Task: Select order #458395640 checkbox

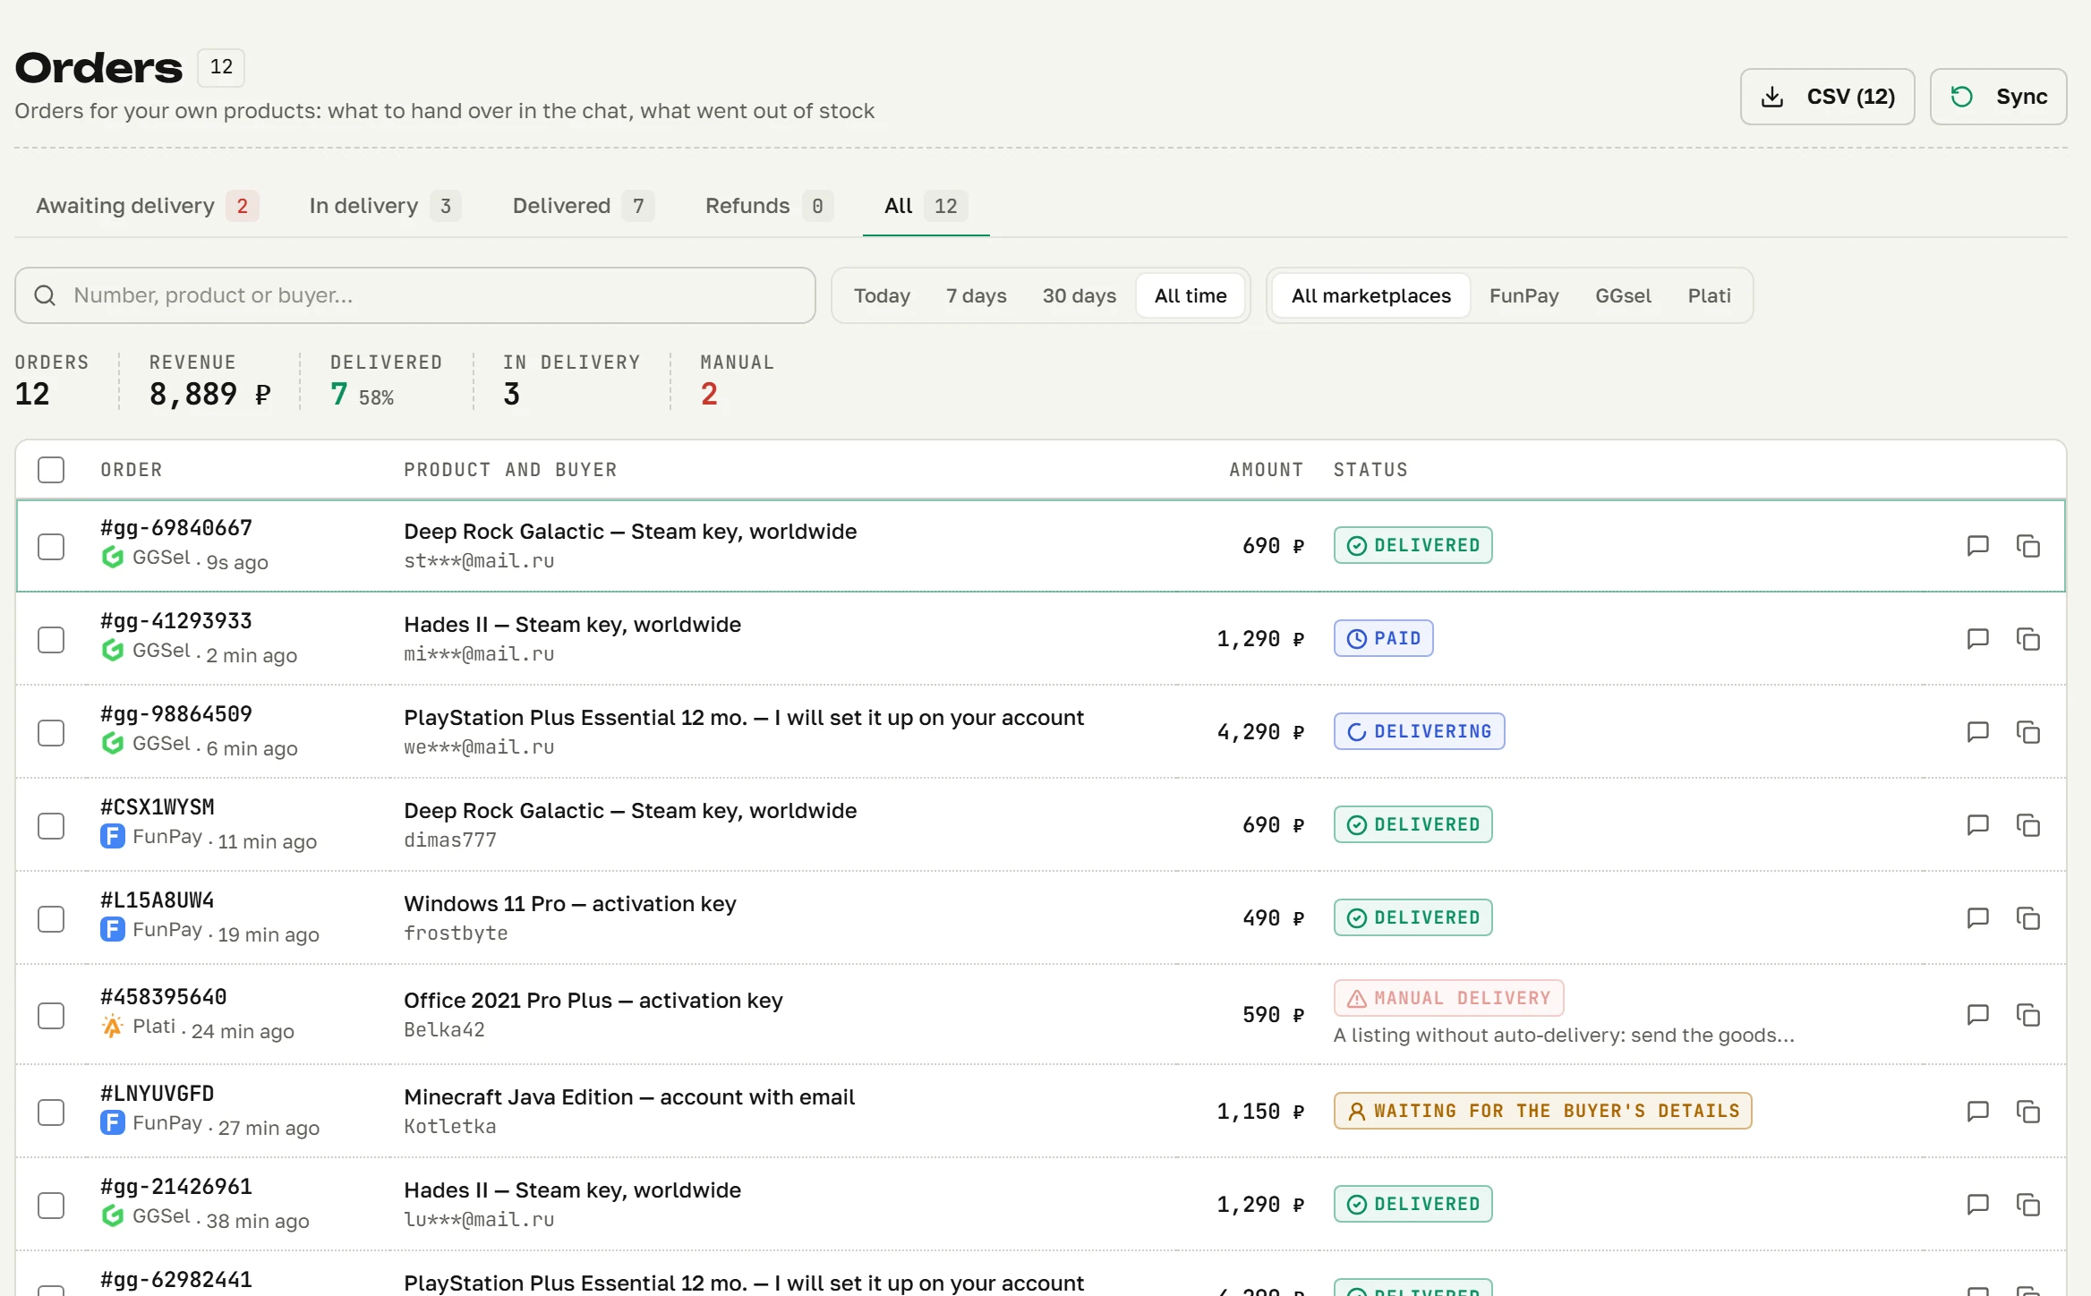Action: pyautogui.click(x=51, y=1016)
